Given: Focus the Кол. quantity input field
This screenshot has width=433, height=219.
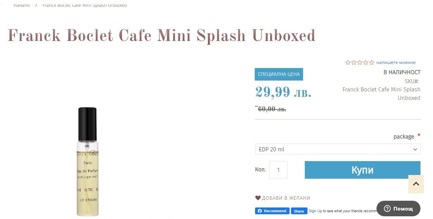Looking at the screenshot, I should [278, 170].
